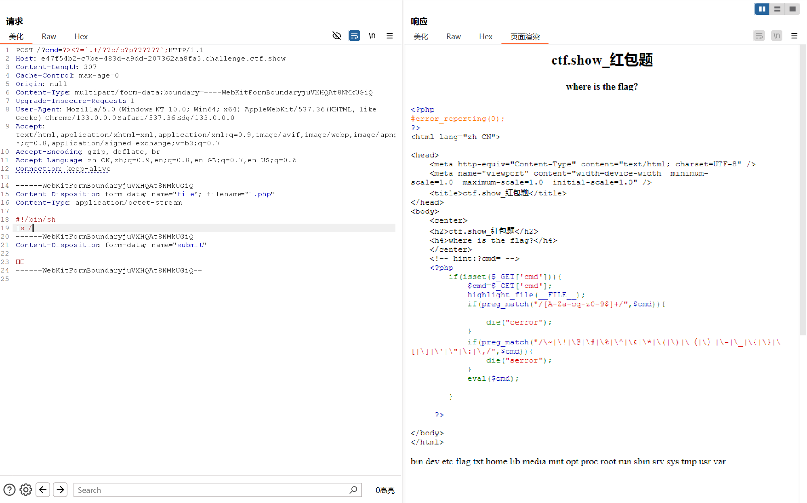Open response pane hamburger options menu
807x503 pixels.
(794, 36)
